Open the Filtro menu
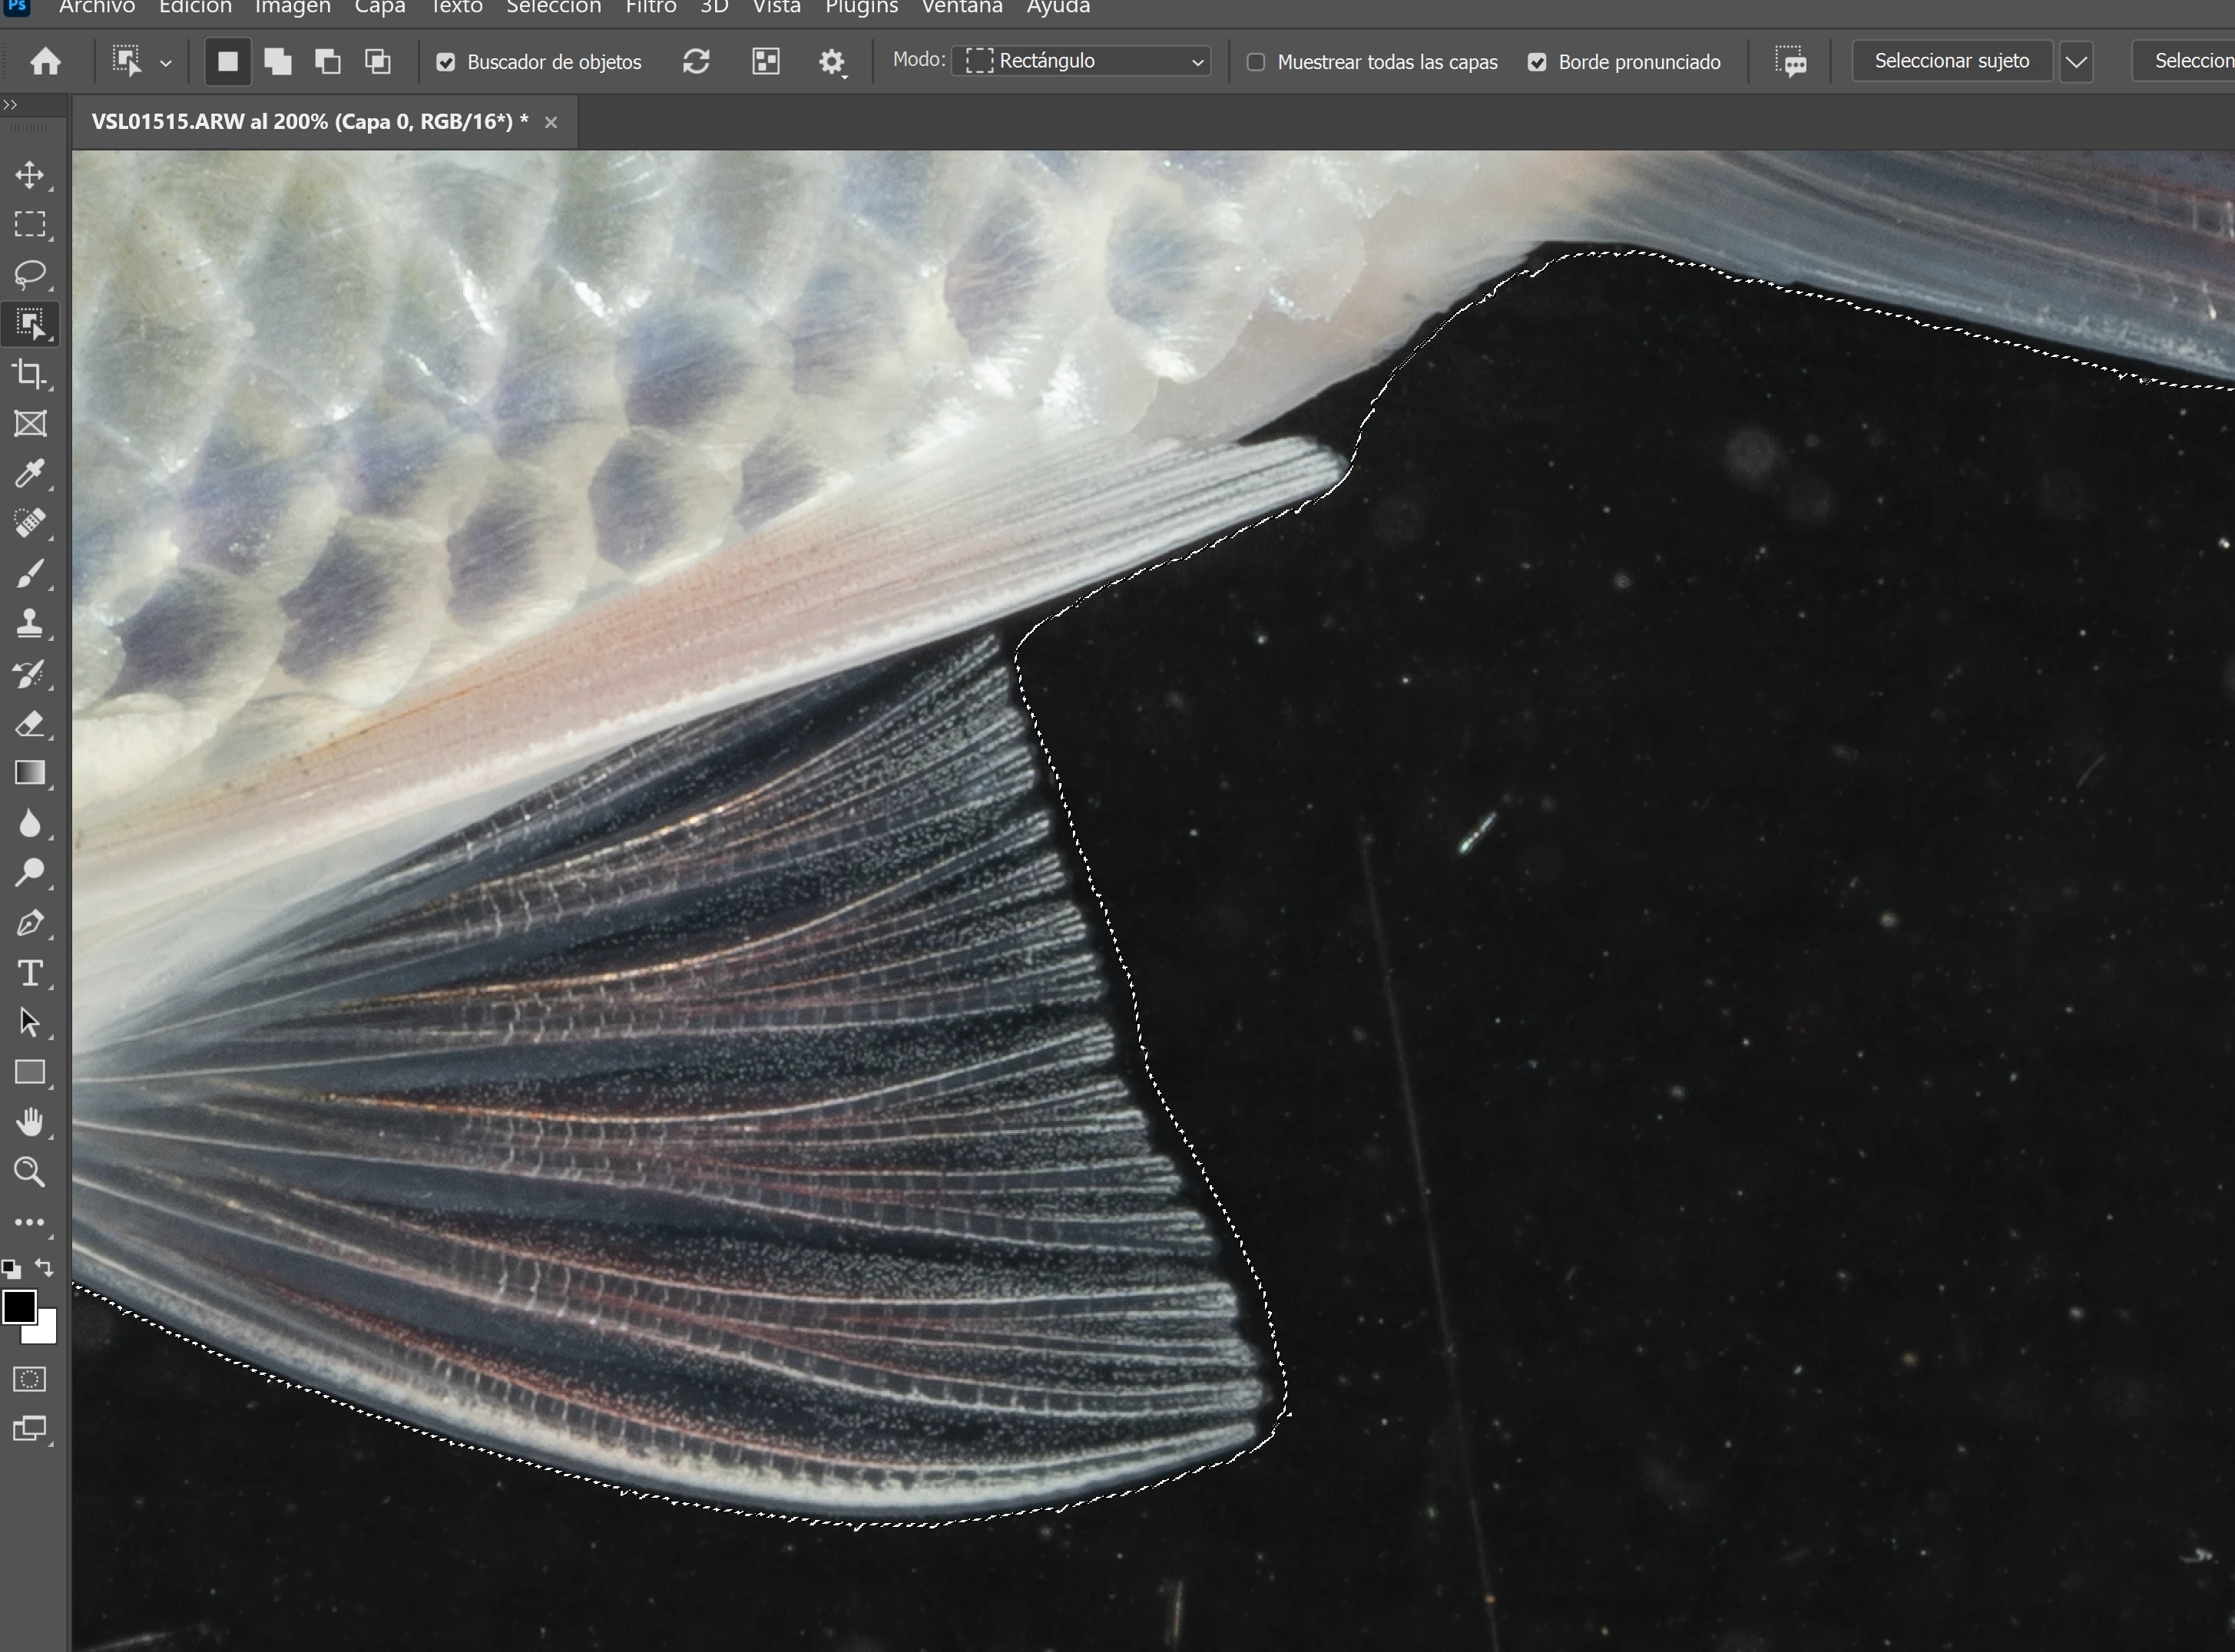This screenshot has height=1652, width=2235. 651,8
